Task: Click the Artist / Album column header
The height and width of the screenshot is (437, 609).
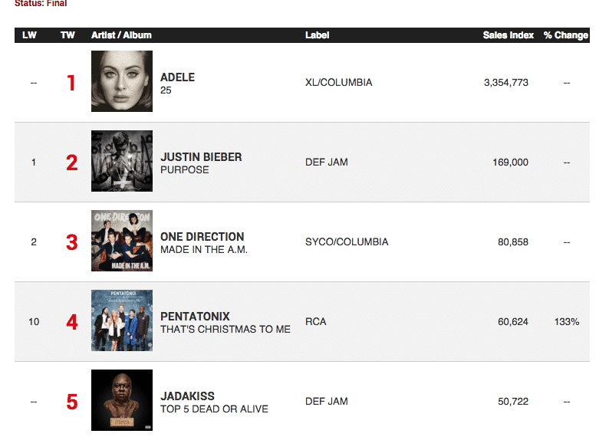Action: [x=121, y=35]
